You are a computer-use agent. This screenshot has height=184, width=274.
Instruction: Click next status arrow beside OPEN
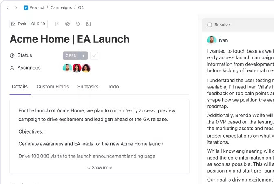click(x=84, y=56)
